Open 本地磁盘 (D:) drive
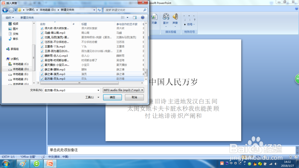Viewport: 299px width, 168px height. coord(18,69)
